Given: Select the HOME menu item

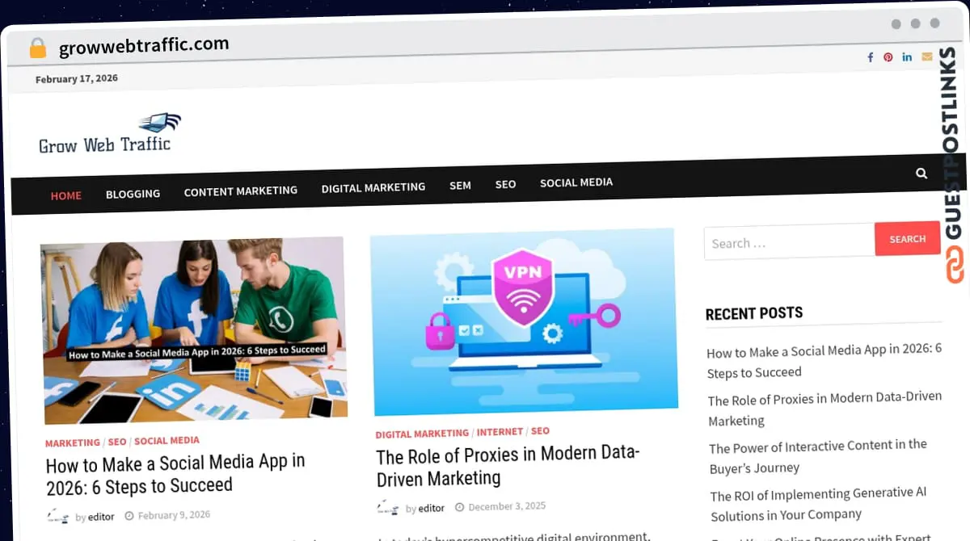Looking at the screenshot, I should [65, 195].
